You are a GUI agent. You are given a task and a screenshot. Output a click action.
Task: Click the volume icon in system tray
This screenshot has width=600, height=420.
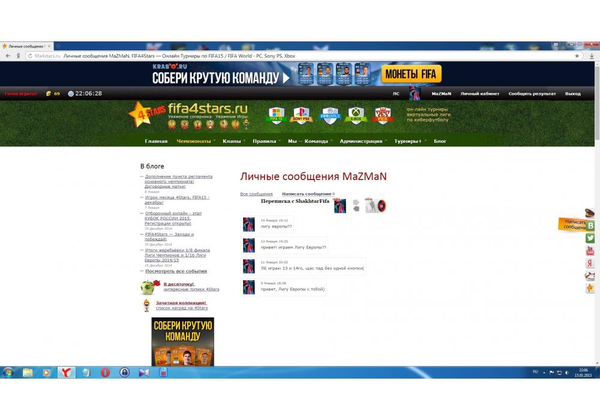pyautogui.click(x=567, y=373)
